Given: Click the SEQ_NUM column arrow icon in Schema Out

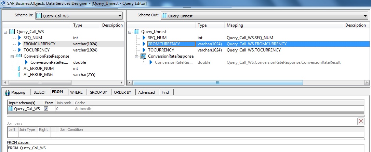Looking at the screenshot, I should (x=144, y=38).
